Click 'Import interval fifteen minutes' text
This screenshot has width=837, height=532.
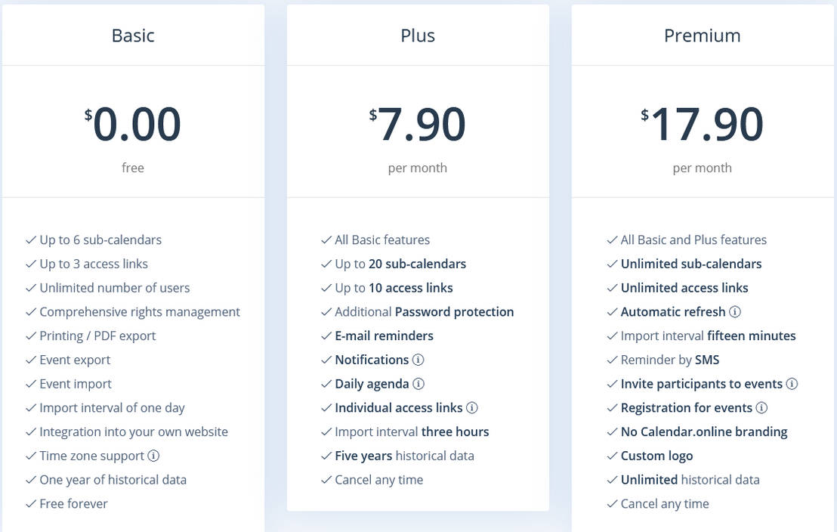coord(709,336)
